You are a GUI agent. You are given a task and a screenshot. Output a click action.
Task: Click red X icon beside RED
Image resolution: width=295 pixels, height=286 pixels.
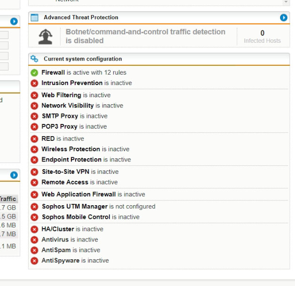click(x=34, y=139)
